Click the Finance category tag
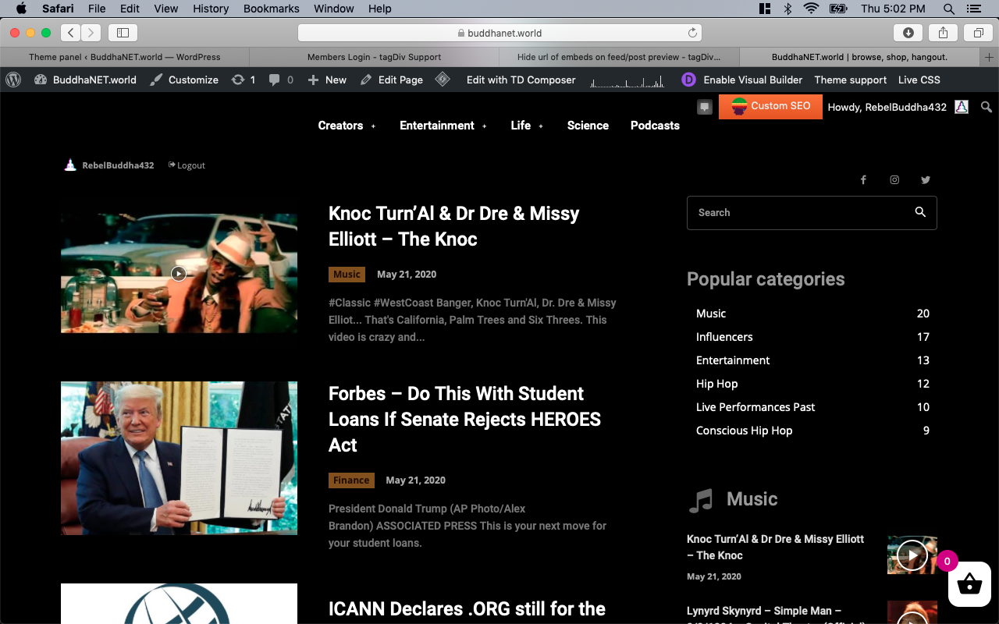The width and height of the screenshot is (999, 624). tap(351, 480)
